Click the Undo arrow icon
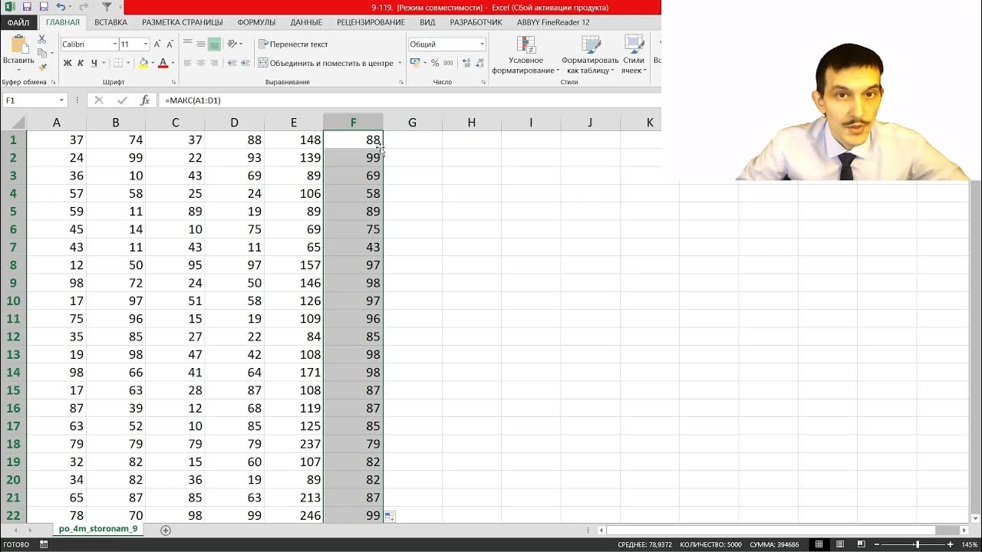The height and width of the screenshot is (552, 982). tap(61, 7)
